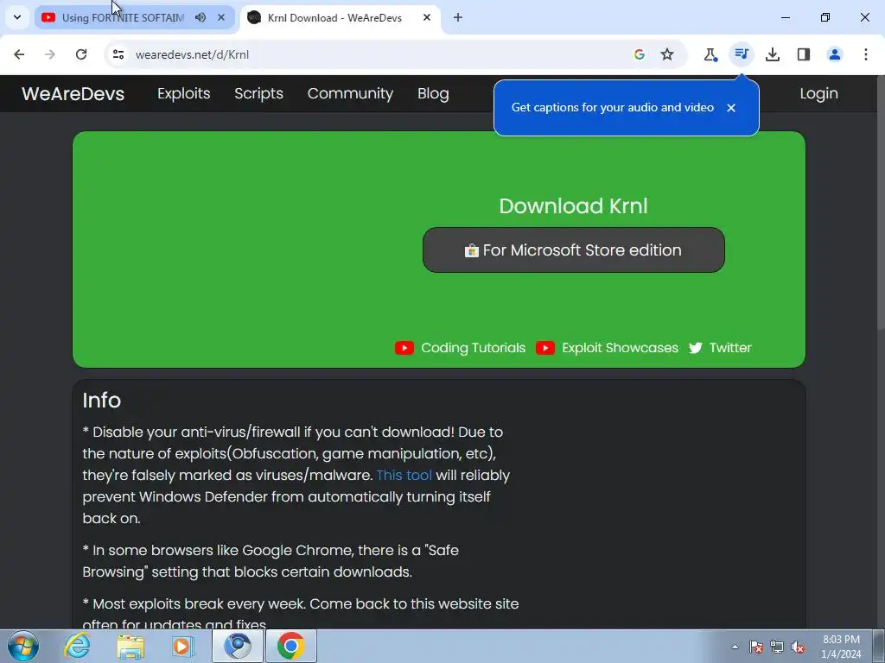The height and width of the screenshot is (663, 885).
Task: View site information icon in address bar
Action: [118, 54]
